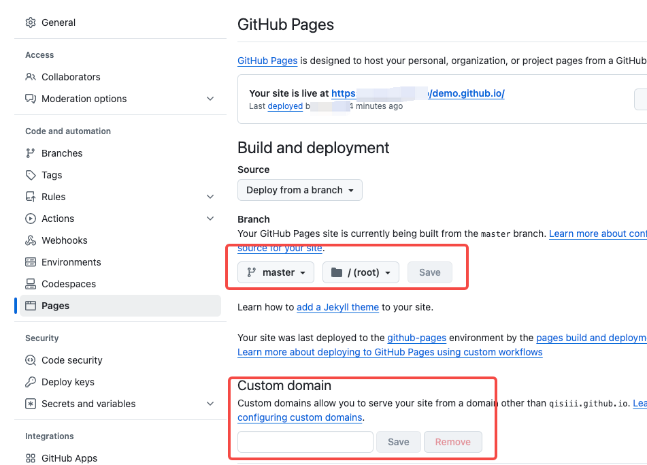Viewport: 647px width, 465px height.
Task: Click the Webhooks icon
Action: pos(31,240)
